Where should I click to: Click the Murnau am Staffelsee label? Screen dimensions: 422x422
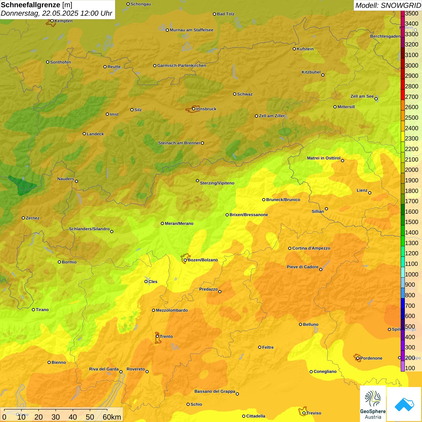click(191, 30)
